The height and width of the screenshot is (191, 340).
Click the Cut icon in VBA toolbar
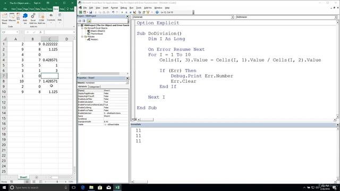click(x=96, y=12)
